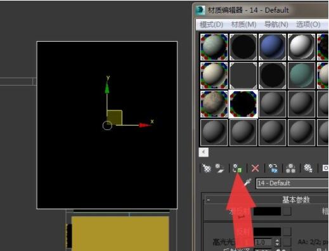This screenshot has height=251, width=329.
Task: Click the green Y axis gizmo arrow
Action: [x=107, y=87]
